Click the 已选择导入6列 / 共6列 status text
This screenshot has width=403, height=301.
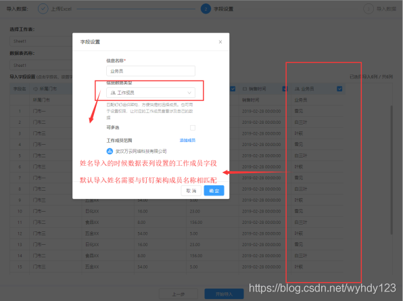pyautogui.click(x=371, y=76)
